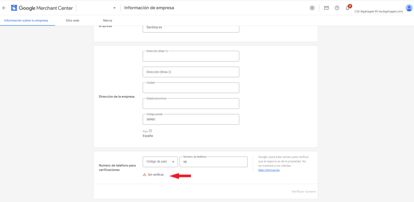Viewport: 414px width, 202px height.
Task: Click the back arrow icon
Action: [x=4, y=8]
